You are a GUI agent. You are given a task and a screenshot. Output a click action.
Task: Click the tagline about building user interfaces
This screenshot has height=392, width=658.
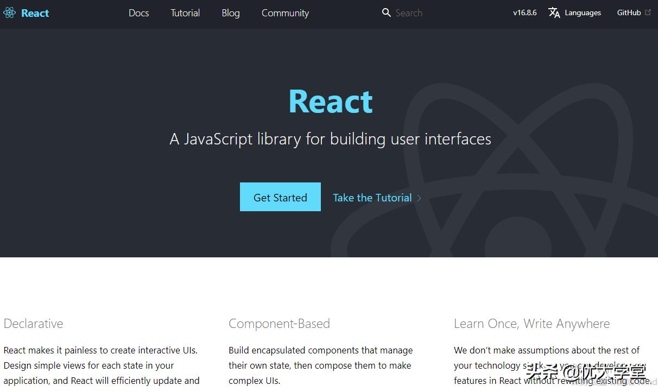tap(330, 139)
